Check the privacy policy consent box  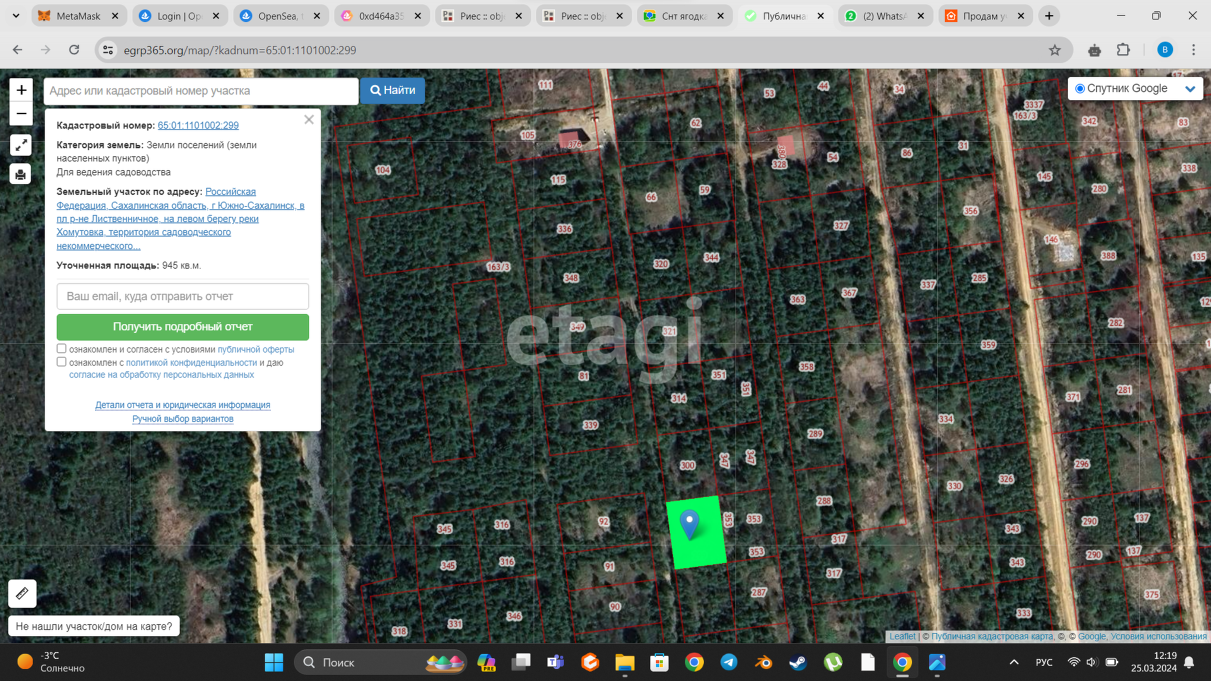pyautogui.click(x=61, y=362)
